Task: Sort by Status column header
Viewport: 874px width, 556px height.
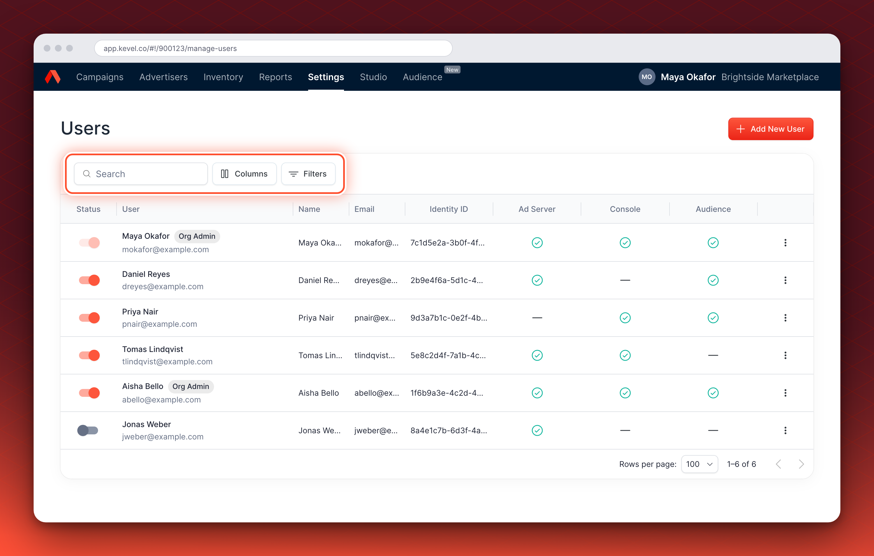Action: (x=88, y=209)
